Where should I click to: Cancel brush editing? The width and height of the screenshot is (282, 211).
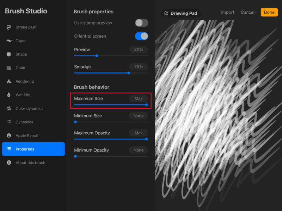click(x=247, y=12)
